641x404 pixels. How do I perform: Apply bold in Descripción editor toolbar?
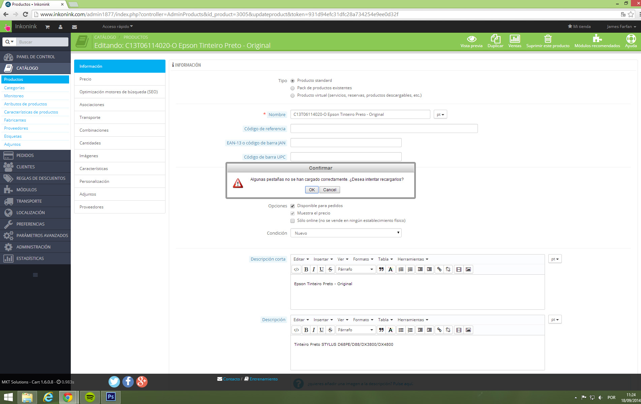click(306, 330)
